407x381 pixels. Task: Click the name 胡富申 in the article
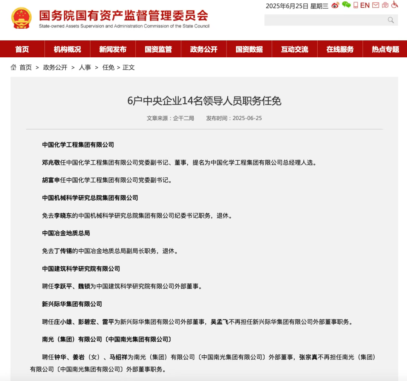pos(51,180)
